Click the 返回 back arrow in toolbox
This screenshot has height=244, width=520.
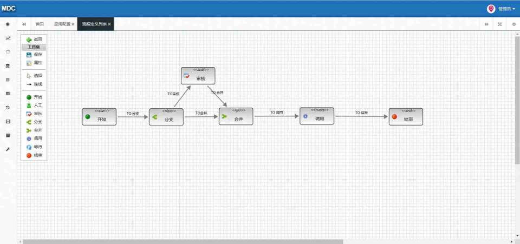point(34,39)
